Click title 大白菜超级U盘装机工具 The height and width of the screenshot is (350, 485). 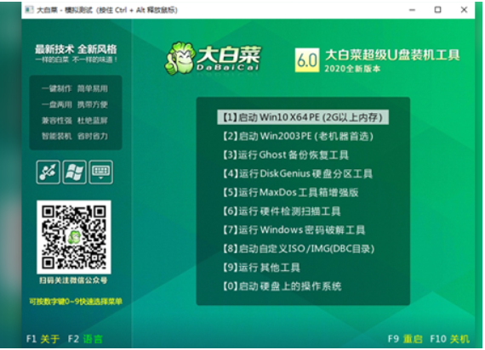[392, 55]
